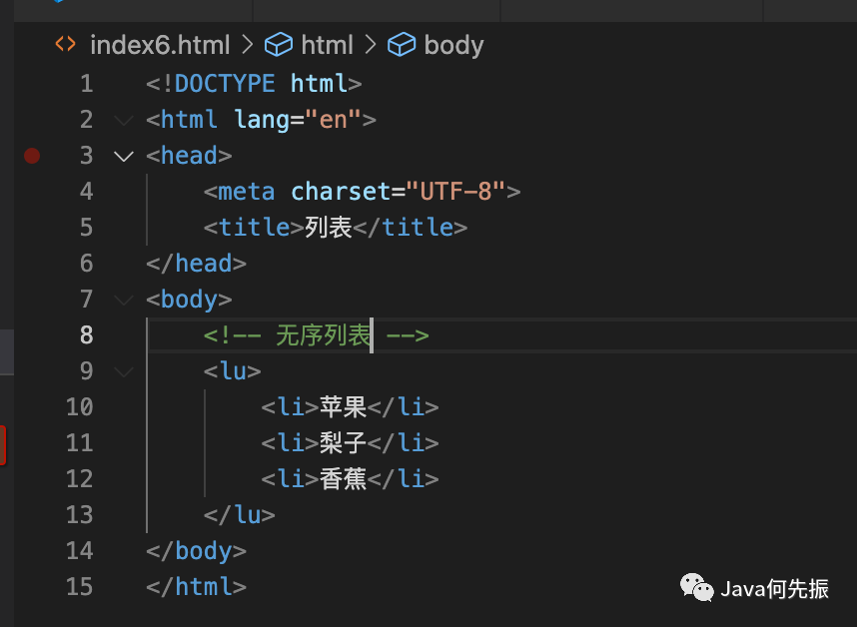Collapse the body block on line 7
Screen dimensions: 857x627
coord(124,300)
